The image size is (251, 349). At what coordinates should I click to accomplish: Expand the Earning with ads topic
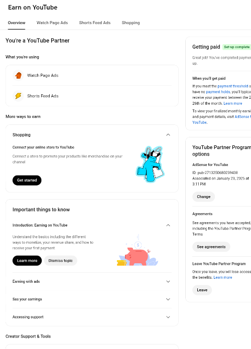click(168, 282)
